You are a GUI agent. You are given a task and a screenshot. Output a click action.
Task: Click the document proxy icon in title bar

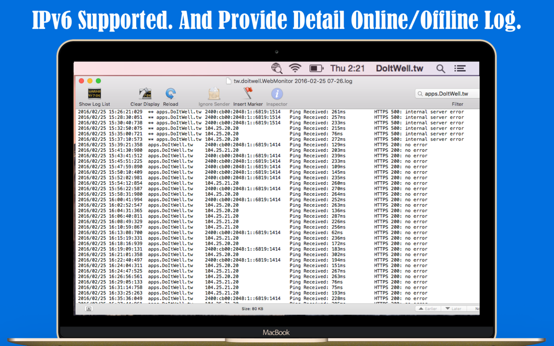point(229,81)
